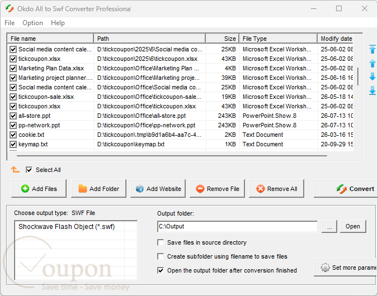Uncheck tickcoupon-sale.xlsx checkbox

click(13, 97)
